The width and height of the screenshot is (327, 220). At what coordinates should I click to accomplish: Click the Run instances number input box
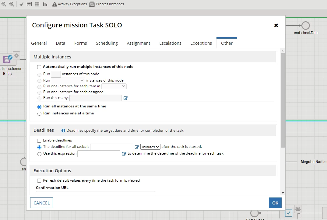point(56,74)
